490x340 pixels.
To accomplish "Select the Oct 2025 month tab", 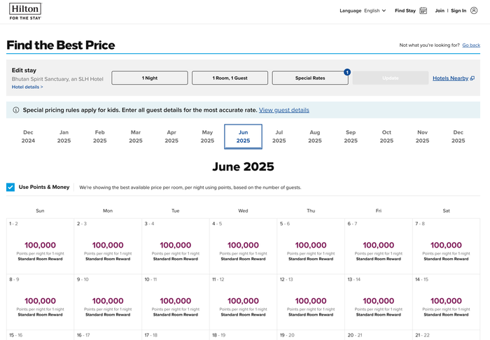I will [386, 136].
